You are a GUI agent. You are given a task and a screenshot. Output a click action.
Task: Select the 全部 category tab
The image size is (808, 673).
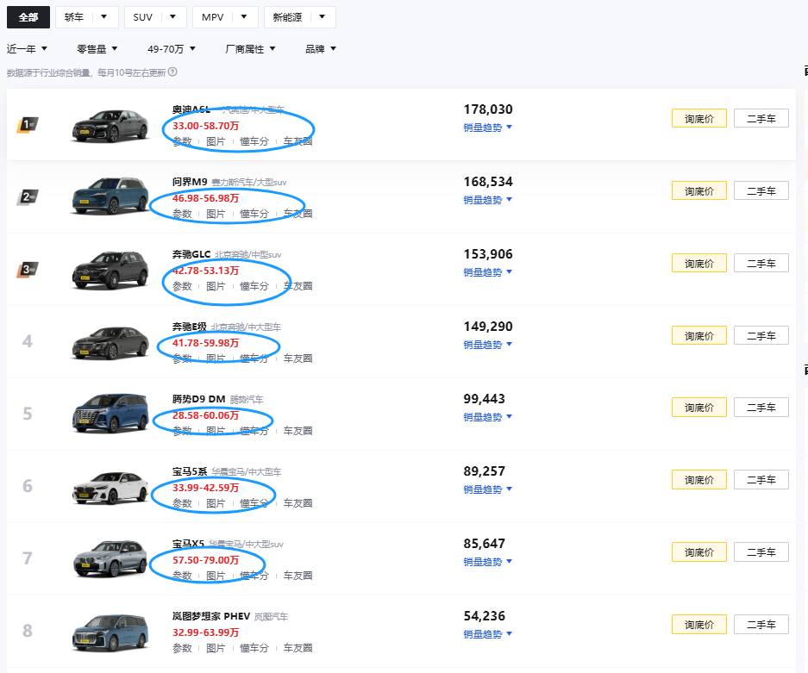pyautogui.click(x=28, y=17)
